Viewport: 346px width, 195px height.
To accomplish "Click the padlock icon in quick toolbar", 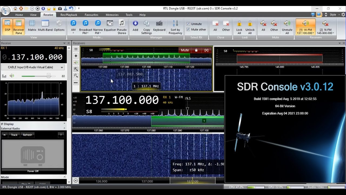I will [54, 9].
